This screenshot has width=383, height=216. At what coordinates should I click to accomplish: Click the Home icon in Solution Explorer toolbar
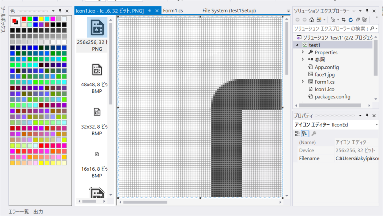click(x=312, y=20)
